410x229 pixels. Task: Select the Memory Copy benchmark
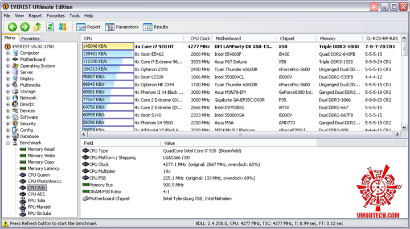(x=41, y=162)
